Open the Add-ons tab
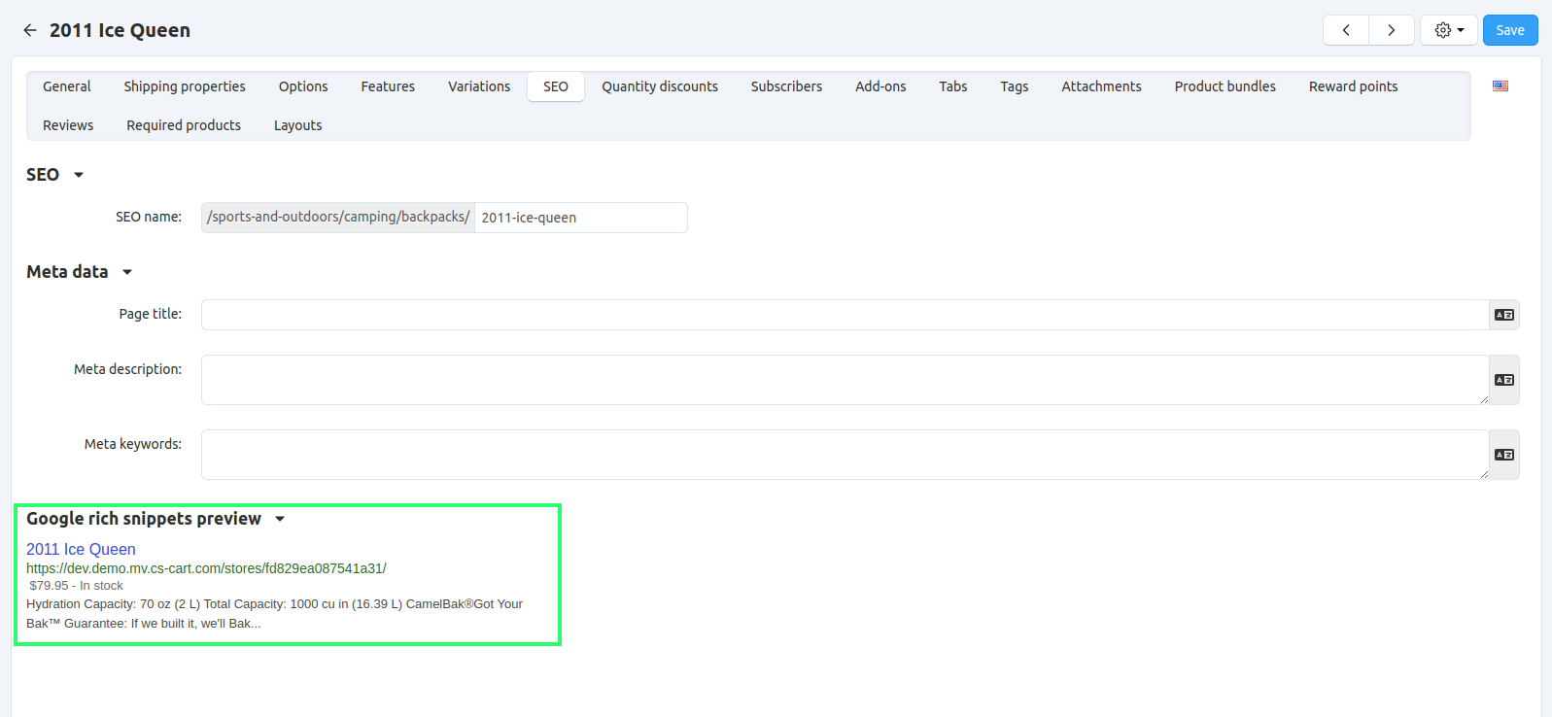Viewport: 1552px width, 717px height. coord(880,86)
